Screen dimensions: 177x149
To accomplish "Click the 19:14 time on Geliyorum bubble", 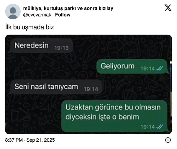I will click(x=148, y=68).
